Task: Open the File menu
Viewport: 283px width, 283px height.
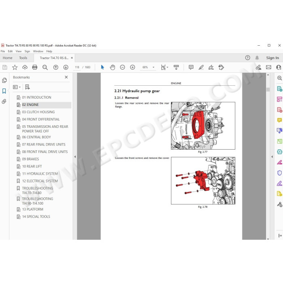Action: pos(3,51)
